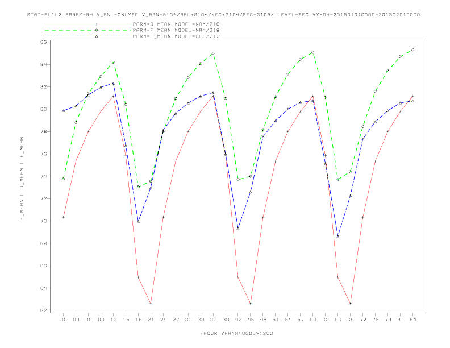Click green NAM circle marker at hour 84
This screenshot has width=450, height=348.
tap(413, 49)
